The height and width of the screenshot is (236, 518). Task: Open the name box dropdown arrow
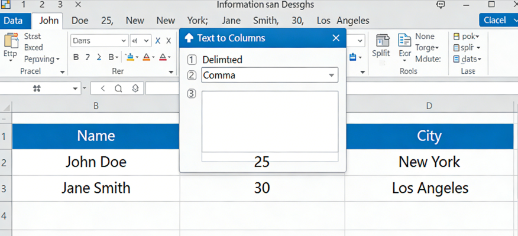76,88
